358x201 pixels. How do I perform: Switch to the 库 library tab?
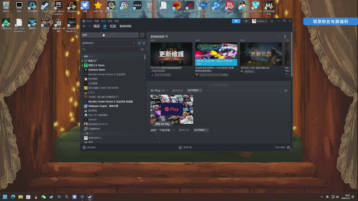pyautogui.click(x=105, y=26)
